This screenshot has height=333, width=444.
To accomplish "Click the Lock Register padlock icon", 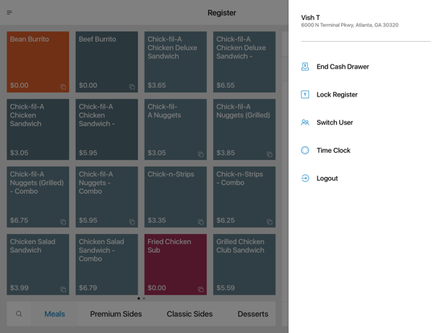I will (305, 94).
